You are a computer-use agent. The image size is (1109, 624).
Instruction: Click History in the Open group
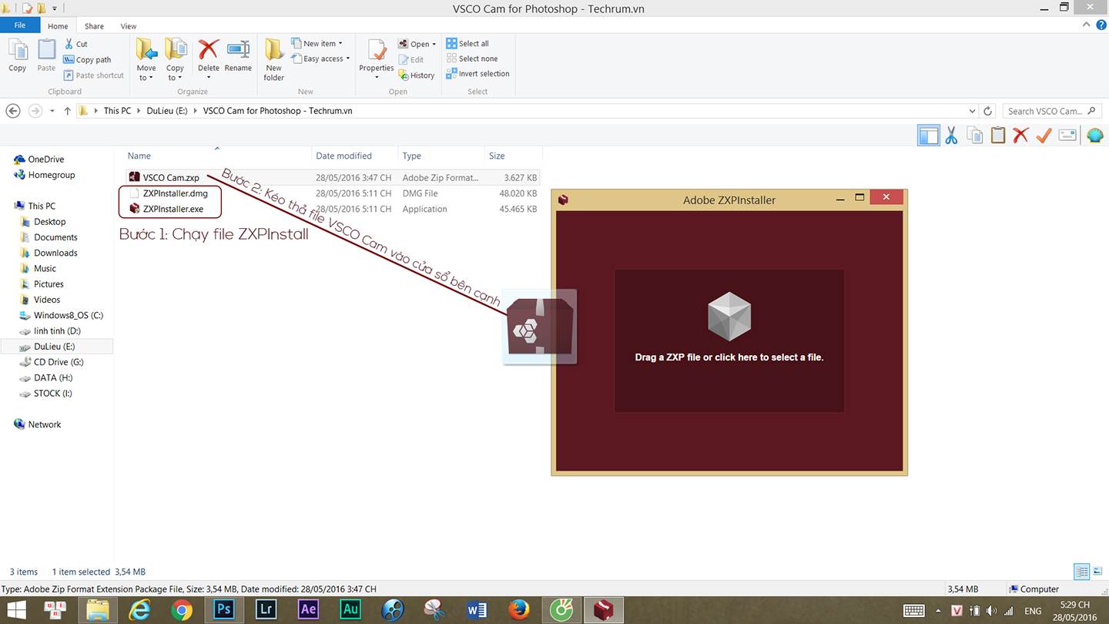(x=417, y=75)
